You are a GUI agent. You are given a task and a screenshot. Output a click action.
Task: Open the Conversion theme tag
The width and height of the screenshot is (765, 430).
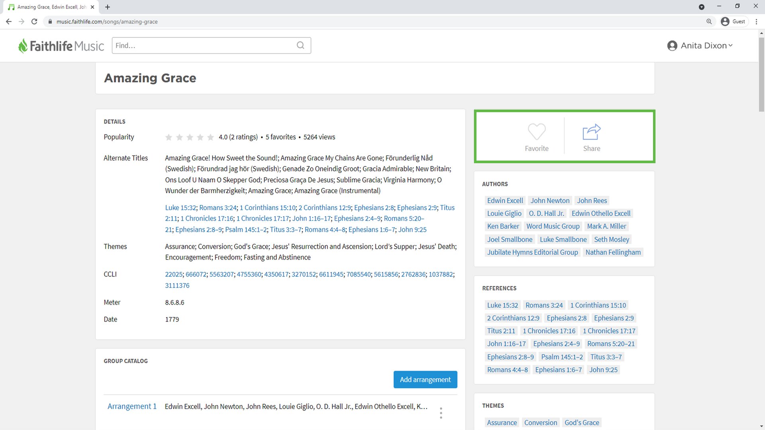tap(540, 422)
